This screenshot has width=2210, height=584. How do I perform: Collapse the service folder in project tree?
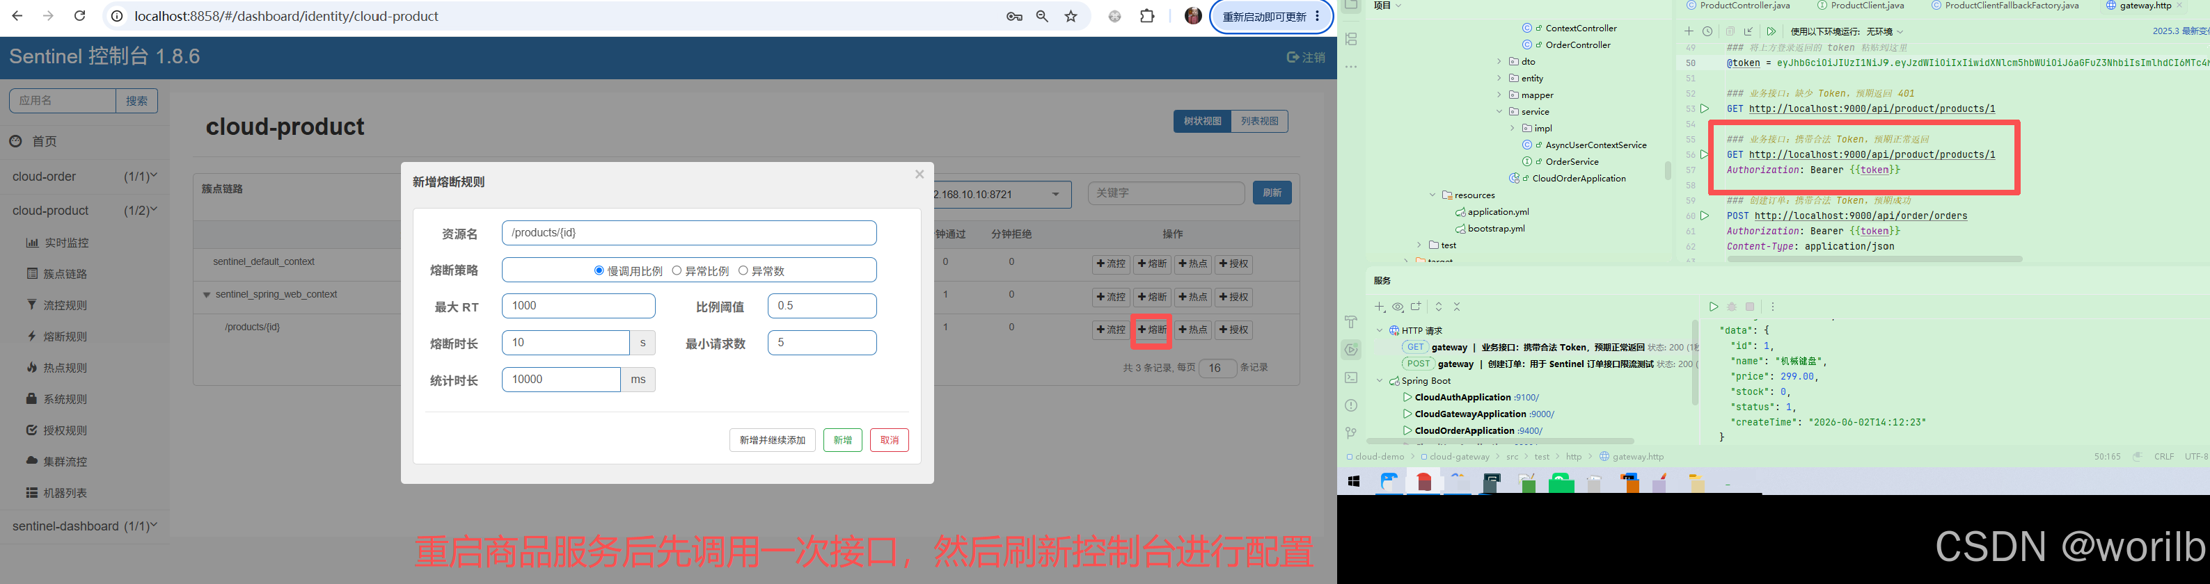point(1499,112)
